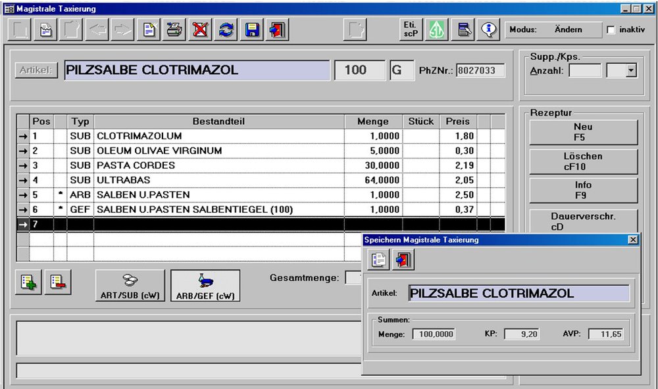Expand the Supp./Kps. dropdown arrow
The width and height of the screenshot is (658, 389).
[632, 70]
